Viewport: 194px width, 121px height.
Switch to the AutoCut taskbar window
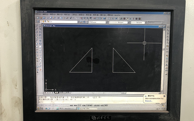pyautogui.click(x=66, y=108)
